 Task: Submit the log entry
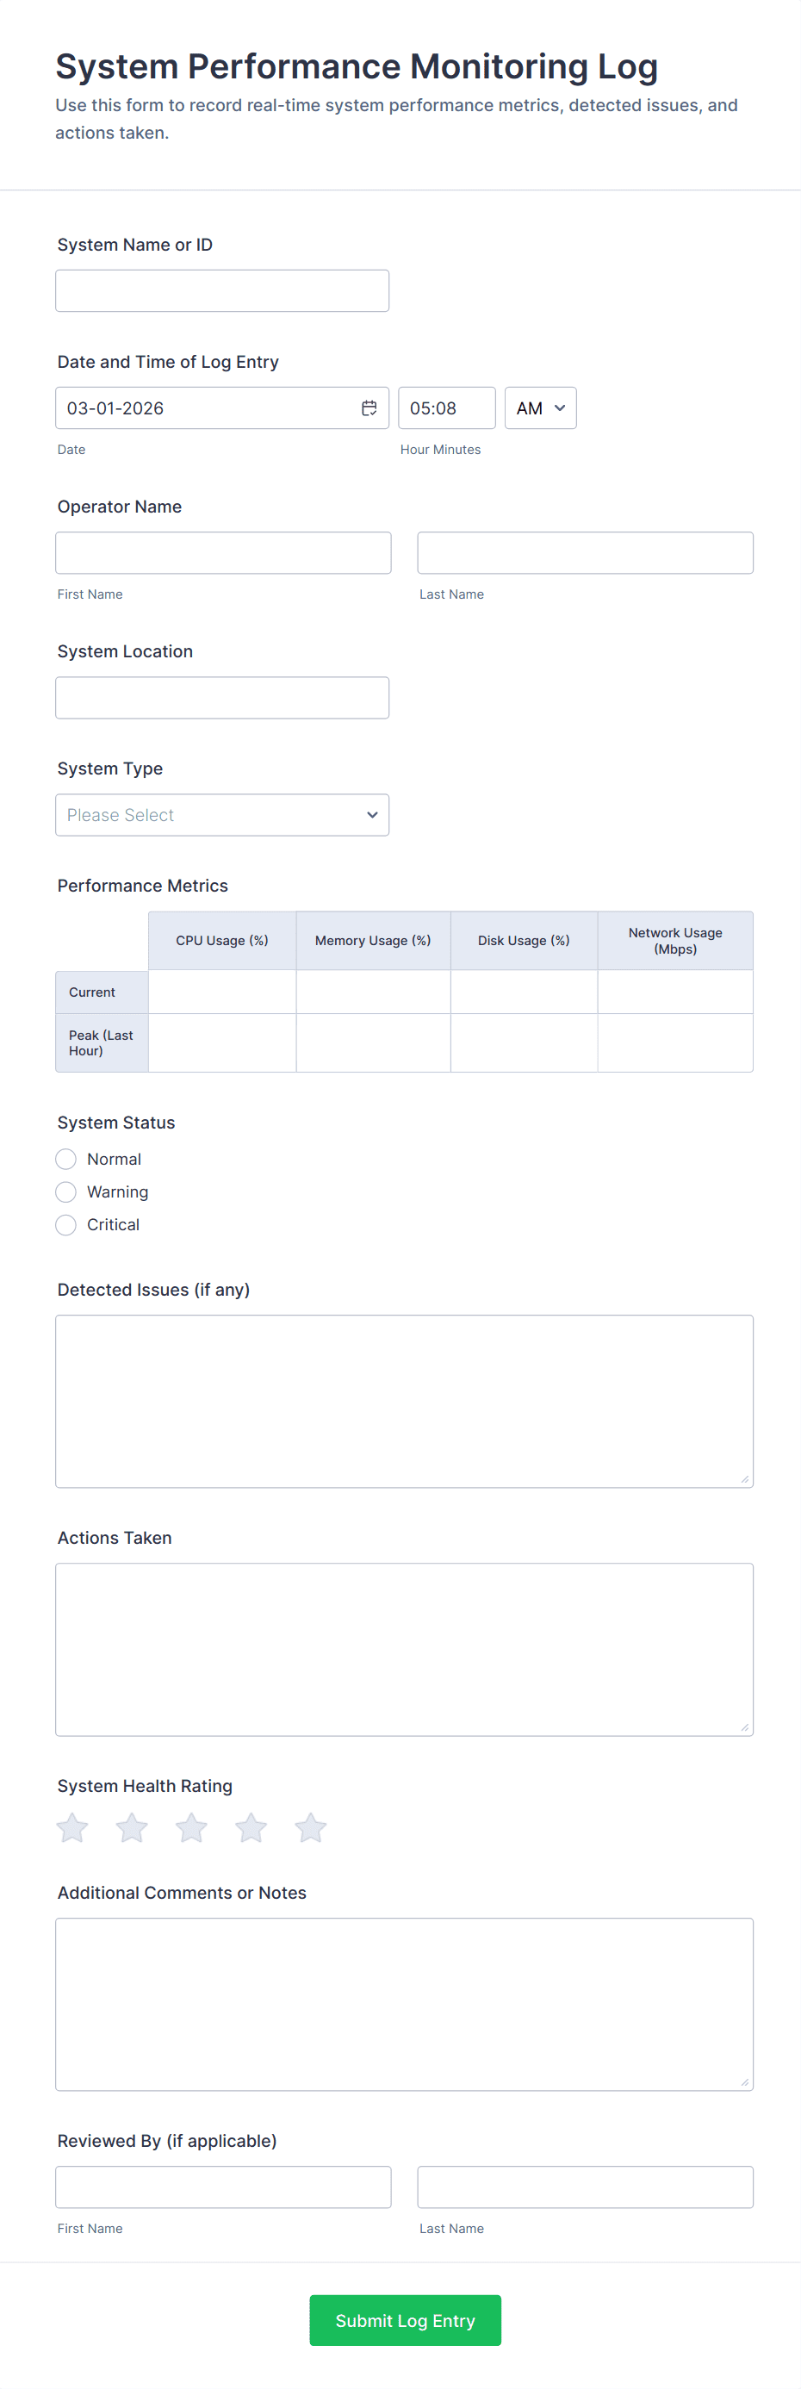[405, 2320]
